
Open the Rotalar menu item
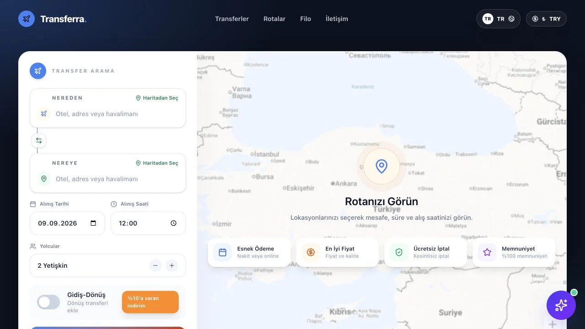click(274, 19)
